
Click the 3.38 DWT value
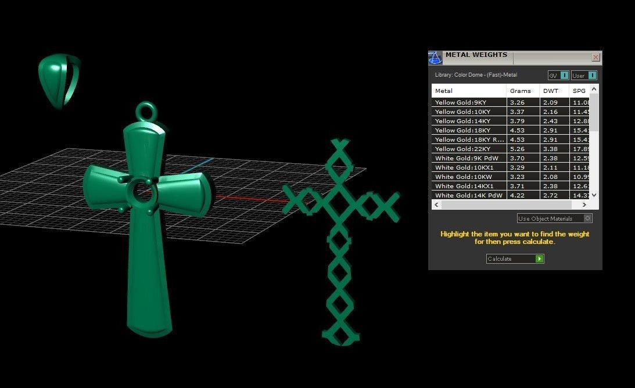click(x=550, y=149)
